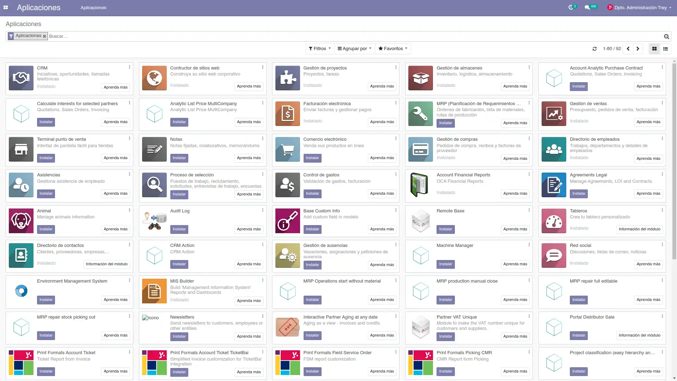Click the Red social chat bubble icon
The width and height of the screenshot is (677, 381).
click(x=554, y=255)
